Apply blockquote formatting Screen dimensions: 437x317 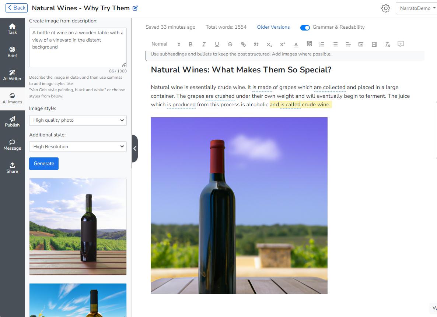(256, 44)
